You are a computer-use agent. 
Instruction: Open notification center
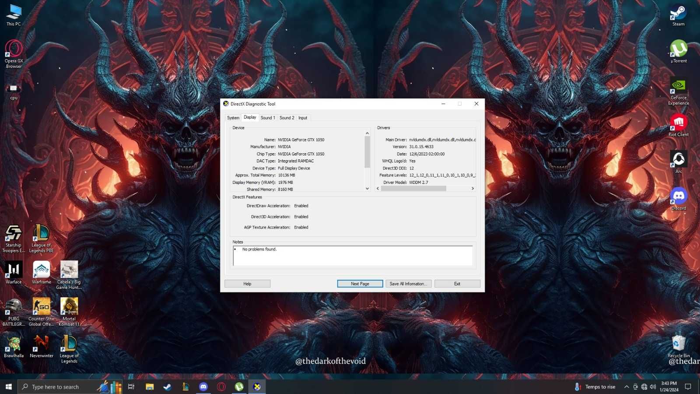688,387
